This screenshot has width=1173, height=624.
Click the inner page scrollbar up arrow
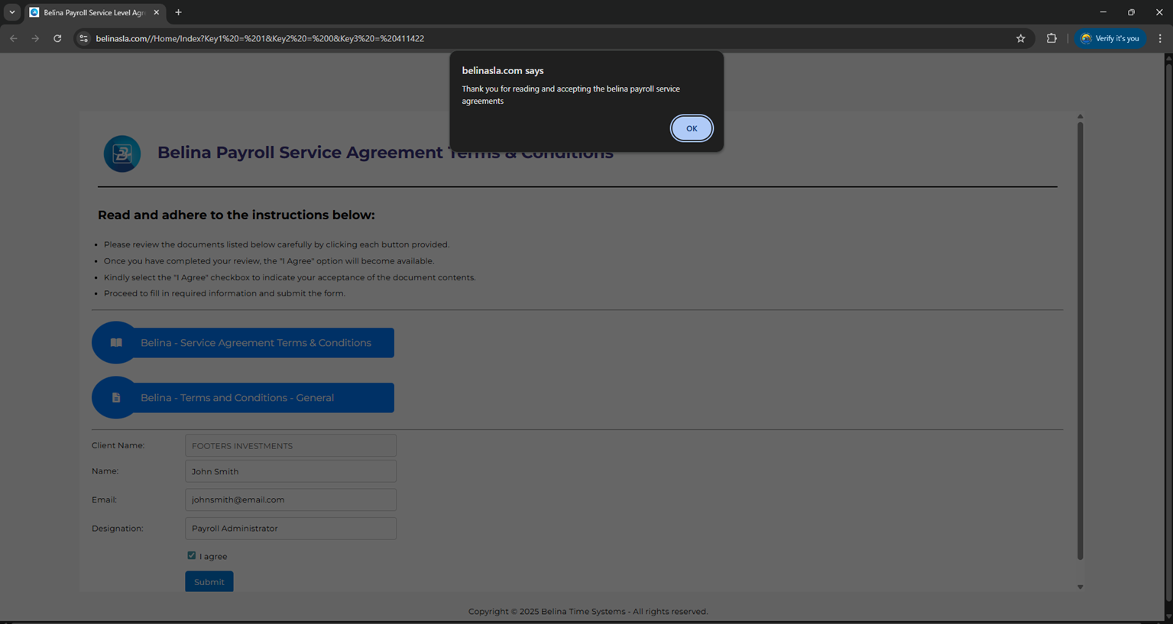click(x=1081, y=117)
